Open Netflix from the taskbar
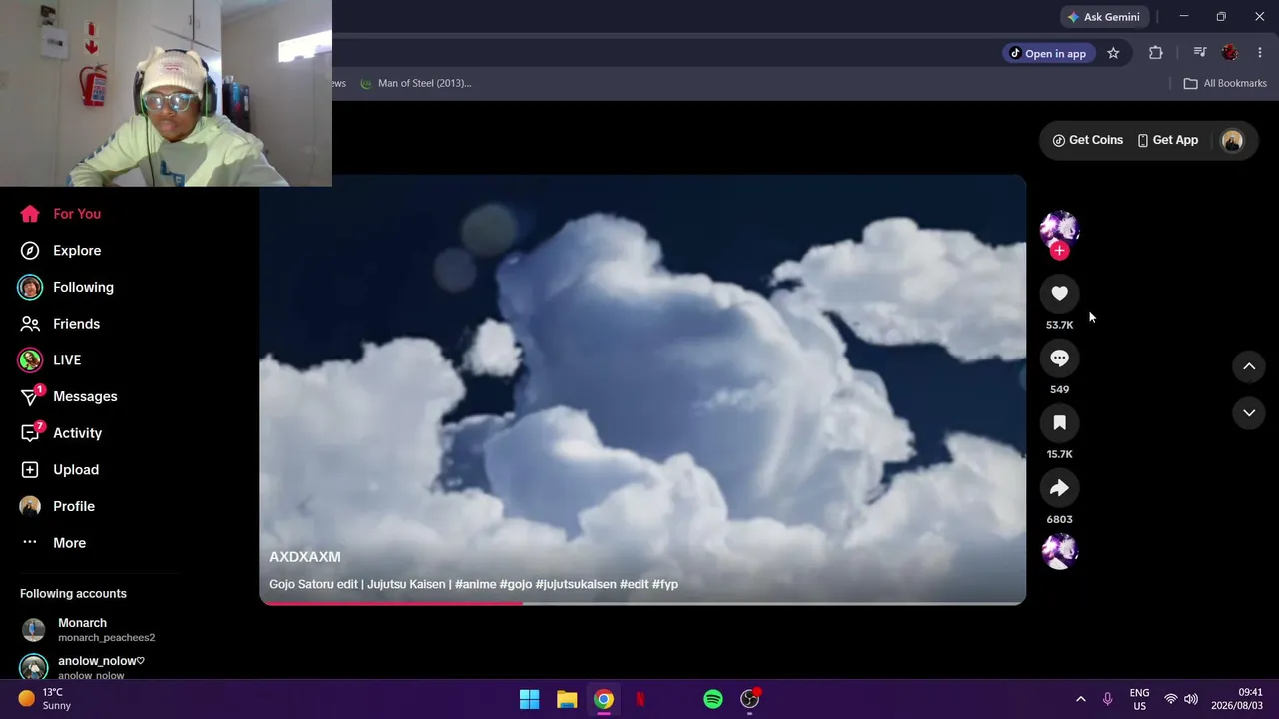 click(x=640, y=700)
